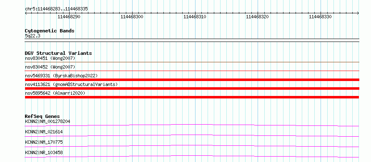Image resolution: width=371 pixels, height=162 pixels.
Task: Click the thick red bar under nsv5469331
Action: pos(192,80)
